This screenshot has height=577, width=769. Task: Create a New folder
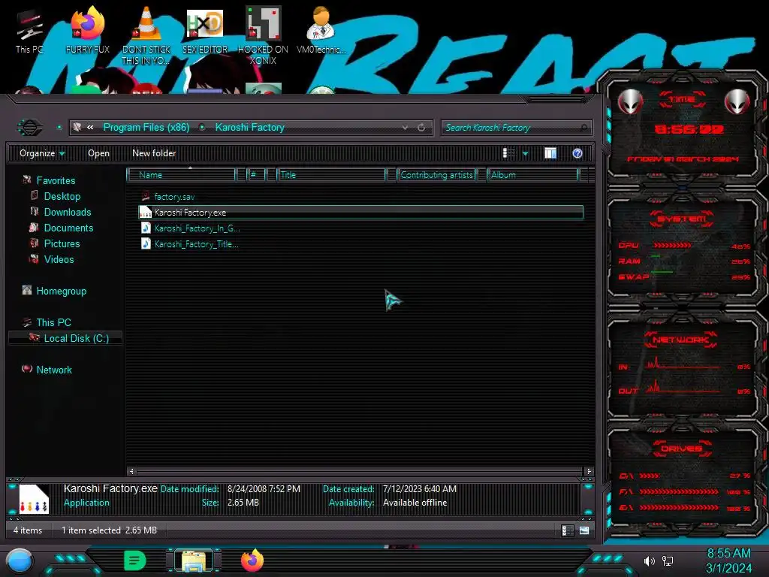(x=154, y=153)
